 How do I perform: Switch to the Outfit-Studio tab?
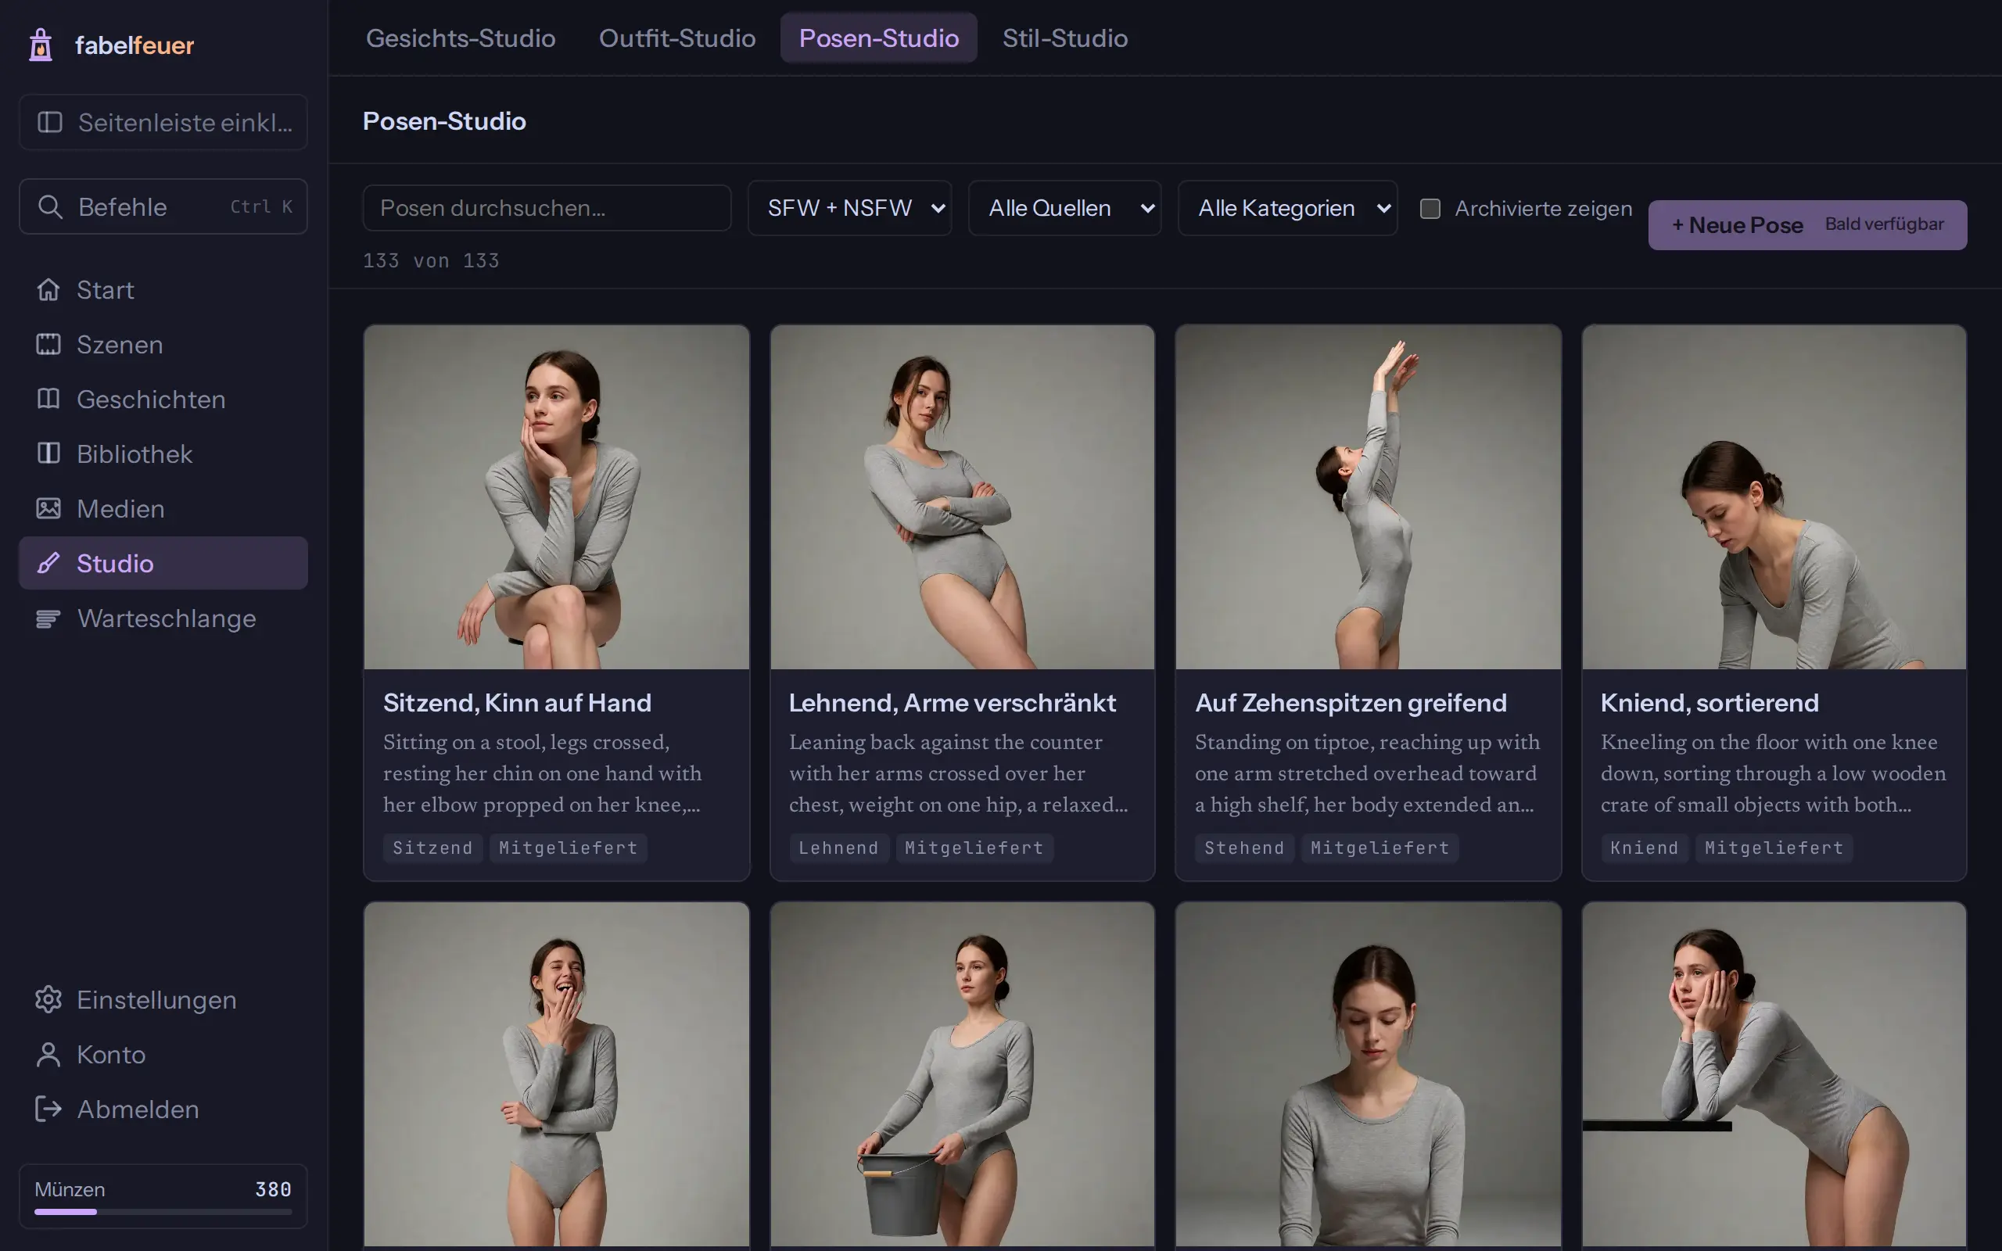[676, 38]
